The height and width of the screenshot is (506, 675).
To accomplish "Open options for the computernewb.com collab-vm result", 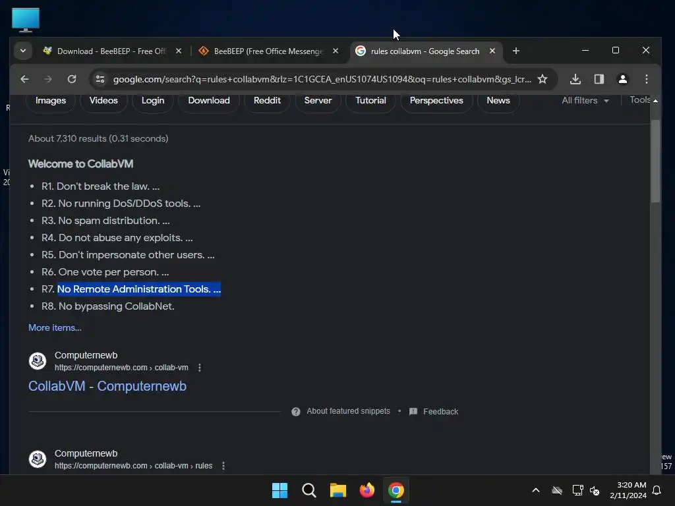I will 199,368.
